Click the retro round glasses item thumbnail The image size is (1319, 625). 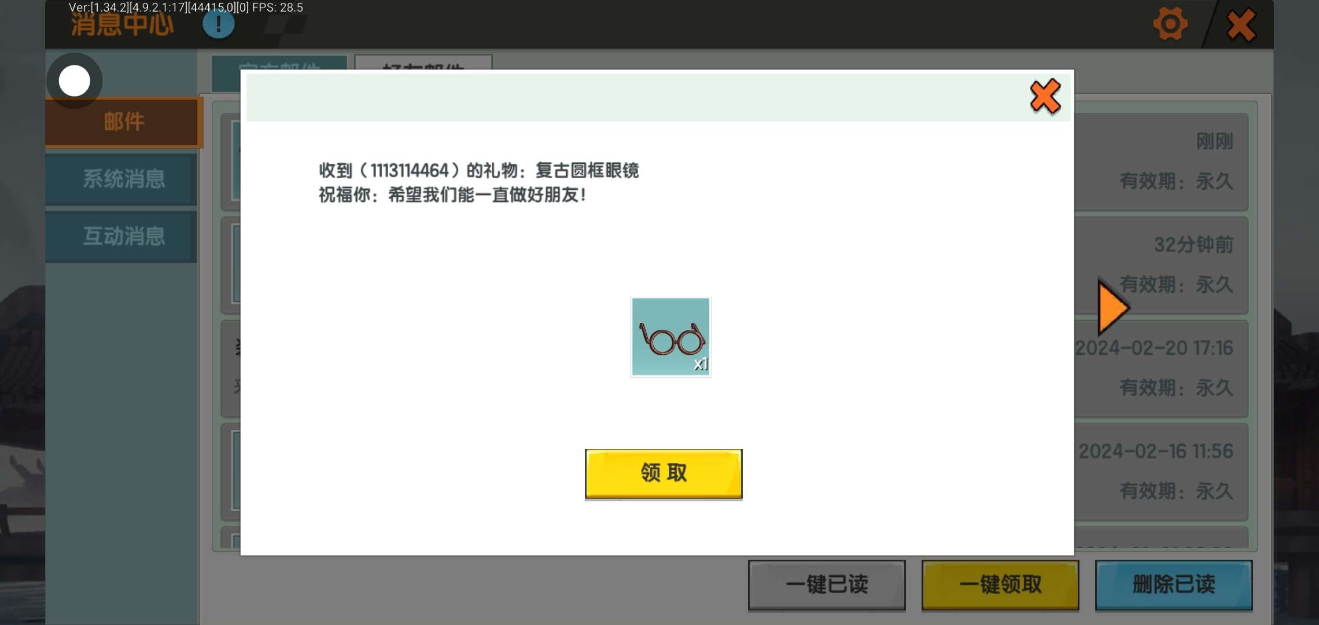[x=670, y=337]
